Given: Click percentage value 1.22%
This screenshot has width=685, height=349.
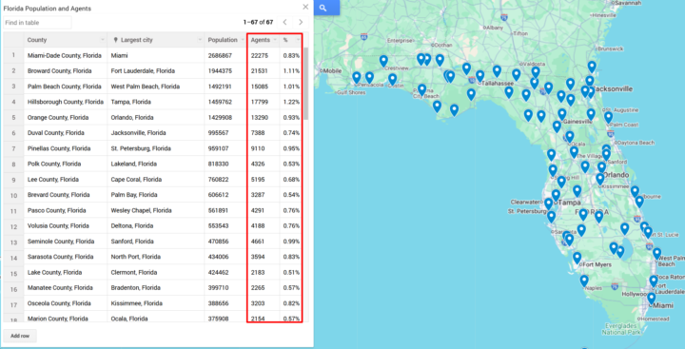Looking at the screenshot, I should point(291,102).
